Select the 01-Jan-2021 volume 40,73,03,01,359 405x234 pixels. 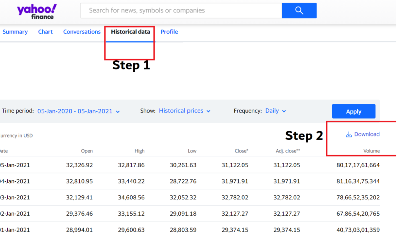358,230
